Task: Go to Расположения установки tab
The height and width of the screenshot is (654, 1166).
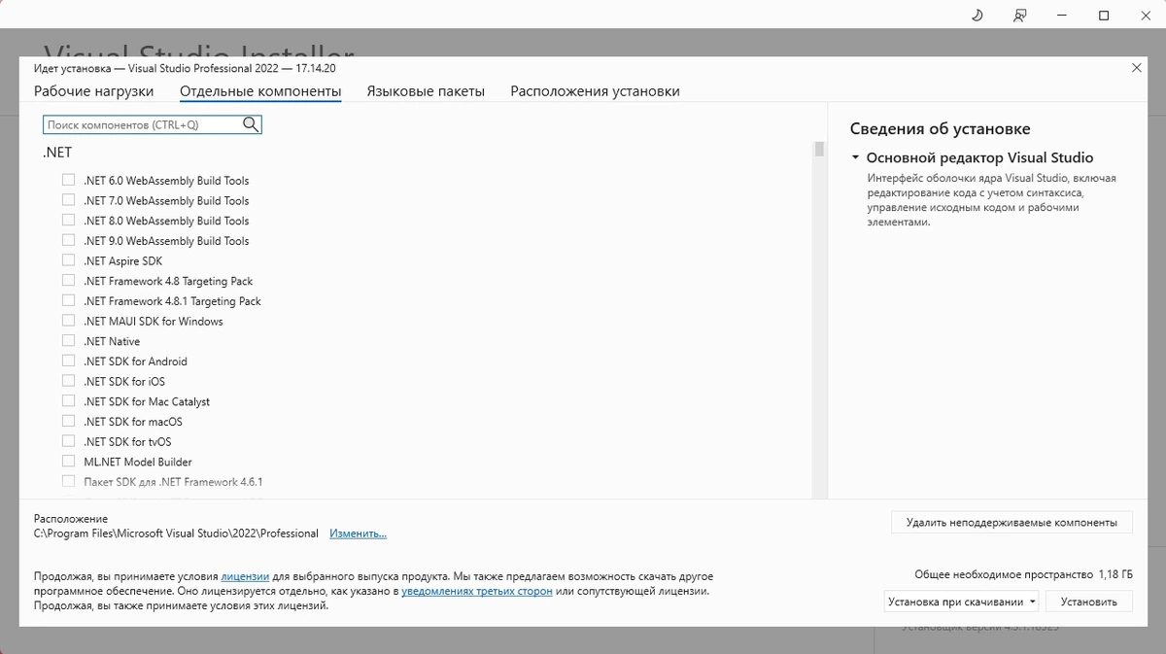Action: [595, 91]
